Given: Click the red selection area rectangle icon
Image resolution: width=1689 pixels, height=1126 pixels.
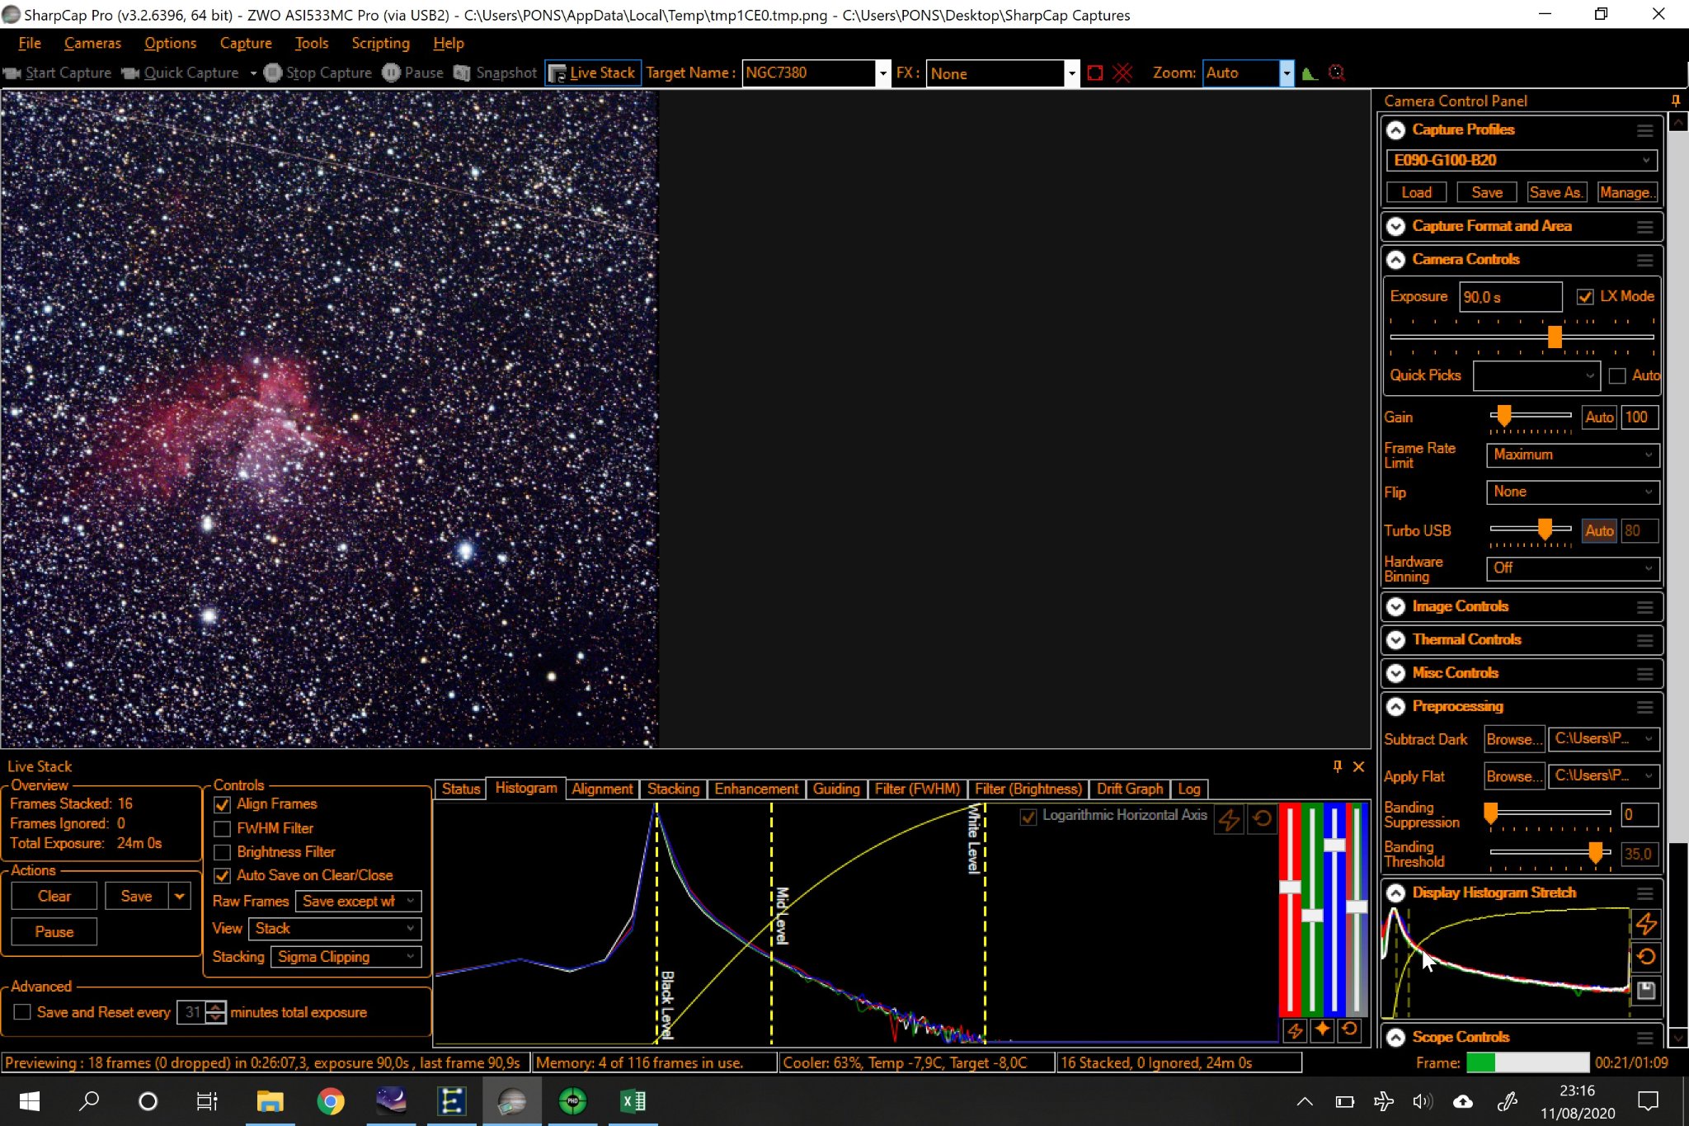Looking at the screenshot, I should click(x=1095, y=73).
